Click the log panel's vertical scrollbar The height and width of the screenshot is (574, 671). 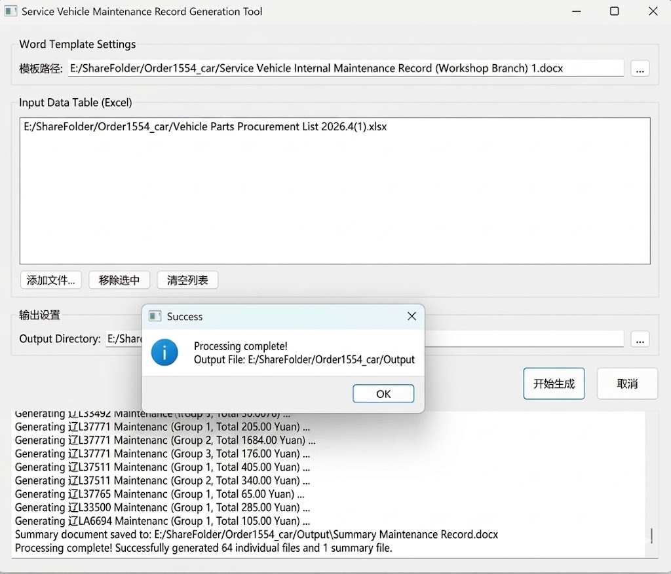click(x=651, y=535)
